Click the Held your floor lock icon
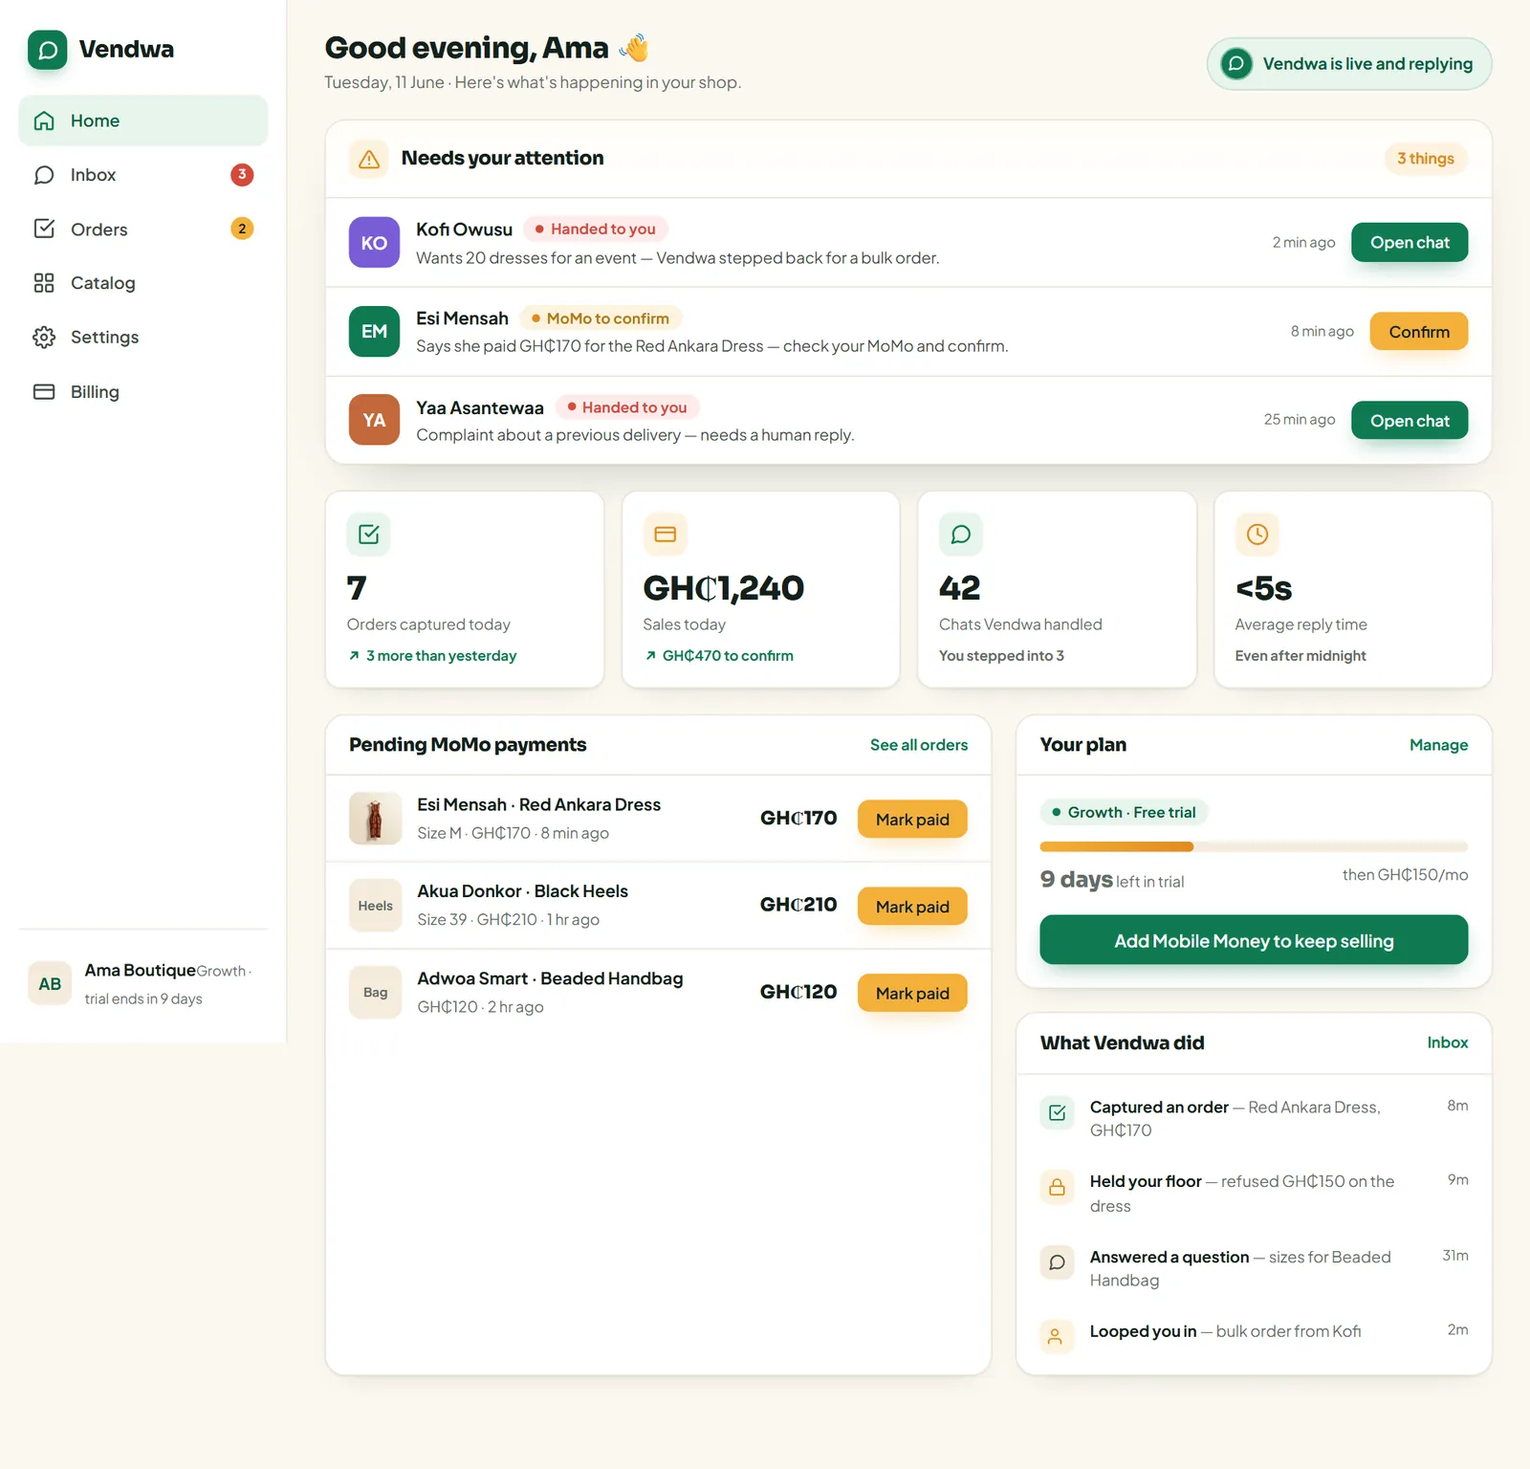1530x1469 pixels. [1057, 1188]
